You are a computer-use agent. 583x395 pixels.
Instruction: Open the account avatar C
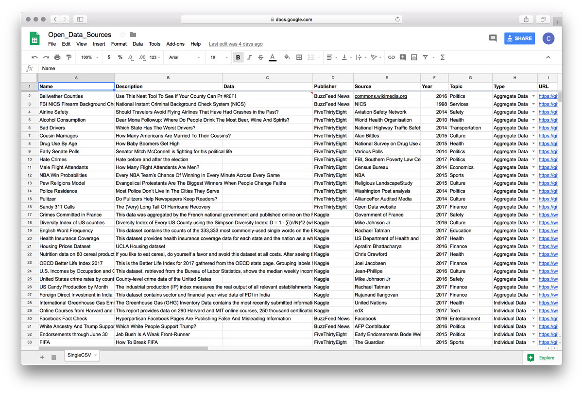pyautogui.click(x=549, y=39)
